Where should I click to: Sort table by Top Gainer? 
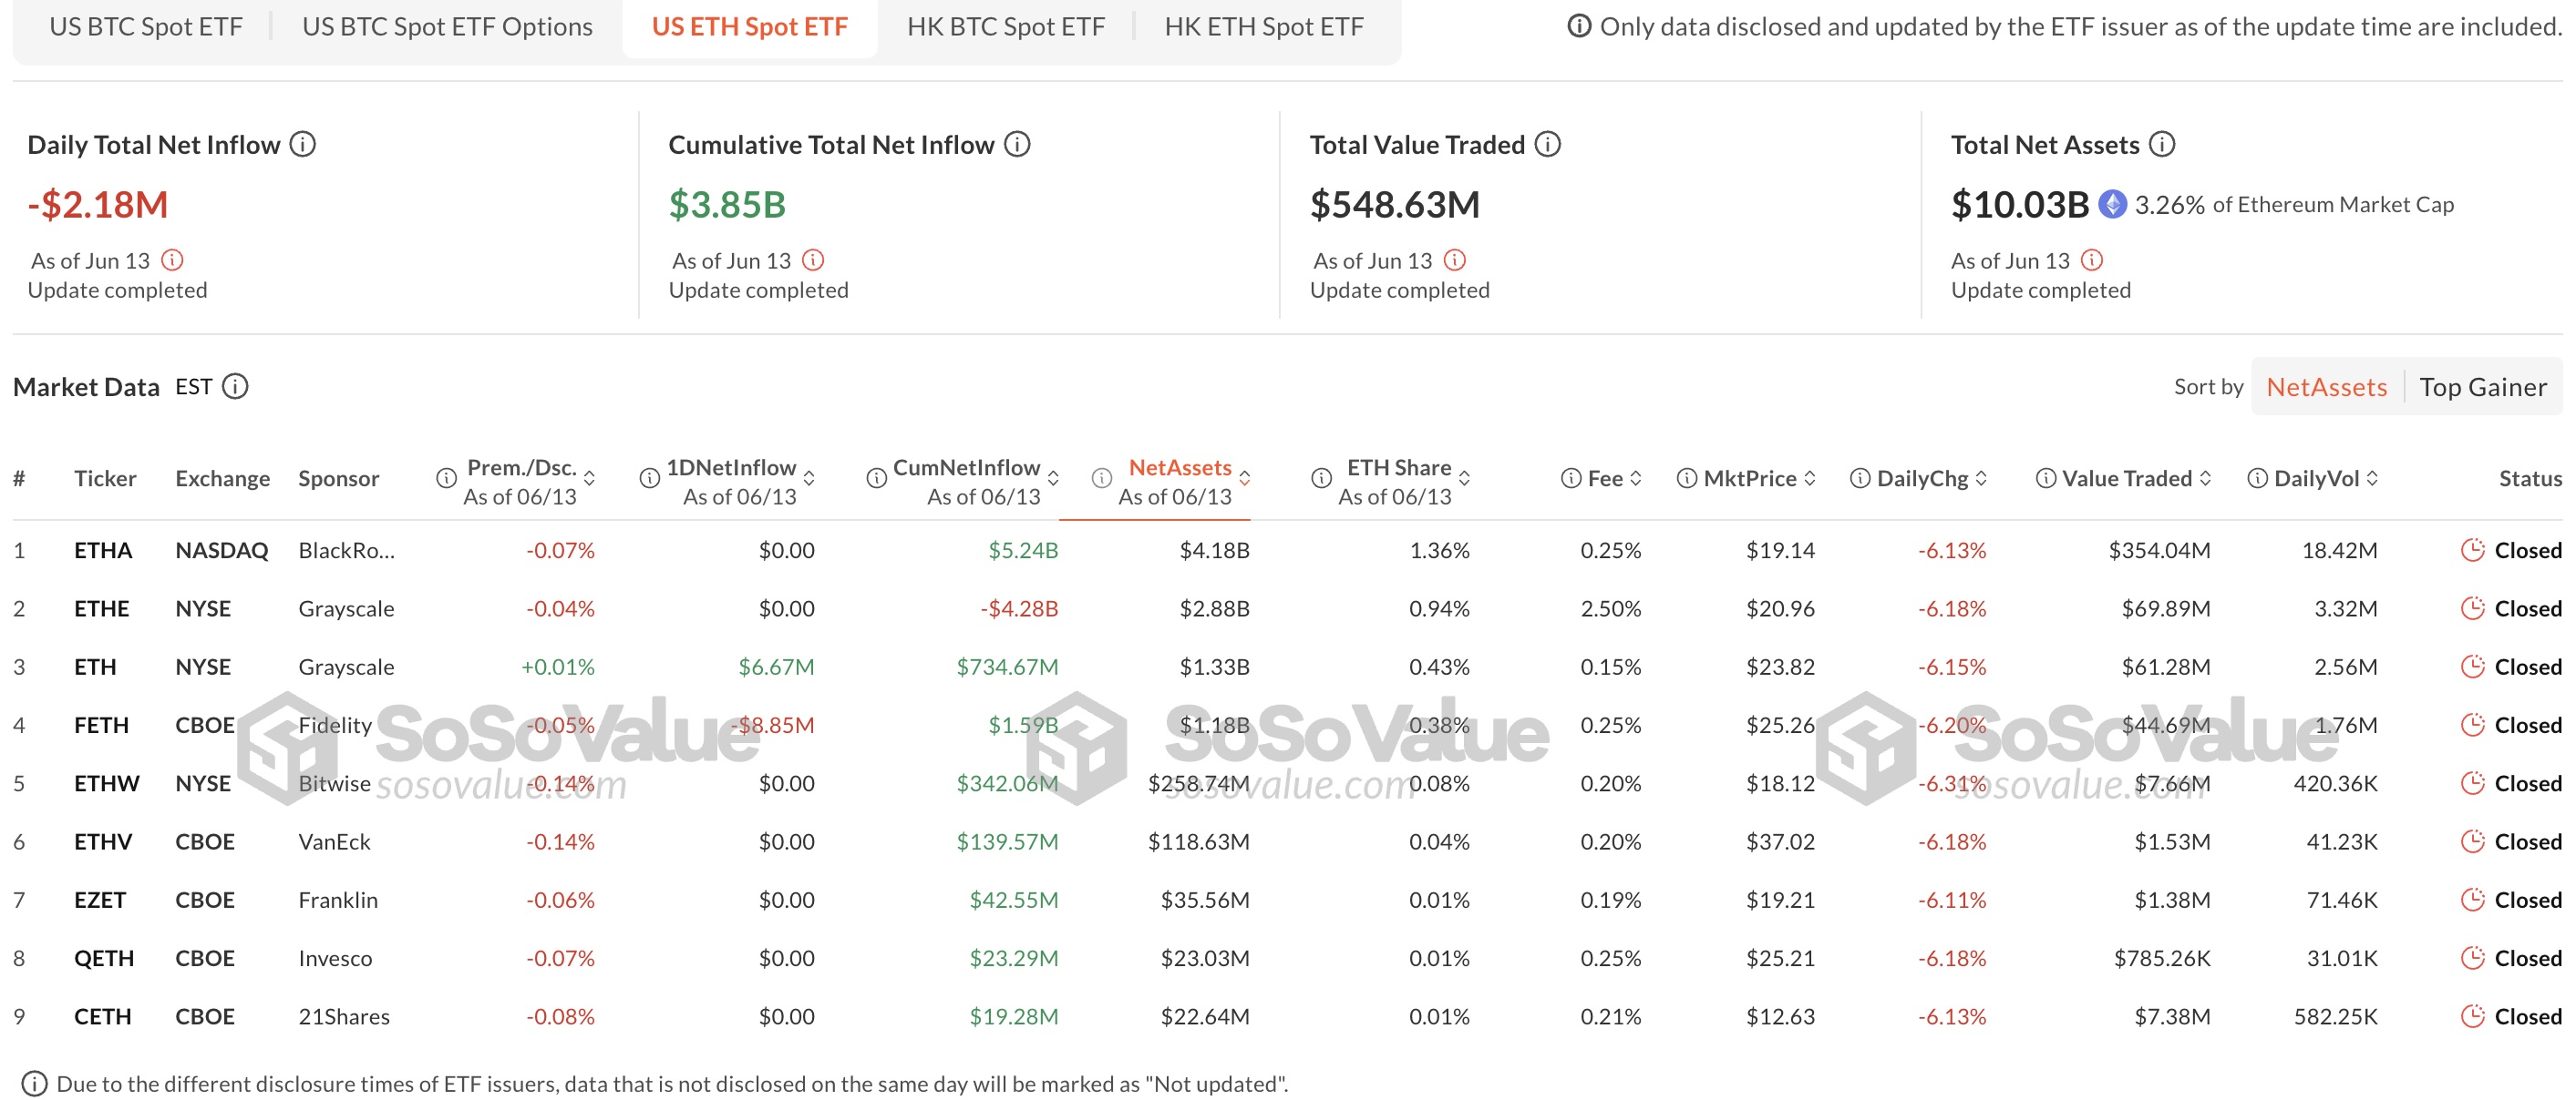tap(2482, 387)
